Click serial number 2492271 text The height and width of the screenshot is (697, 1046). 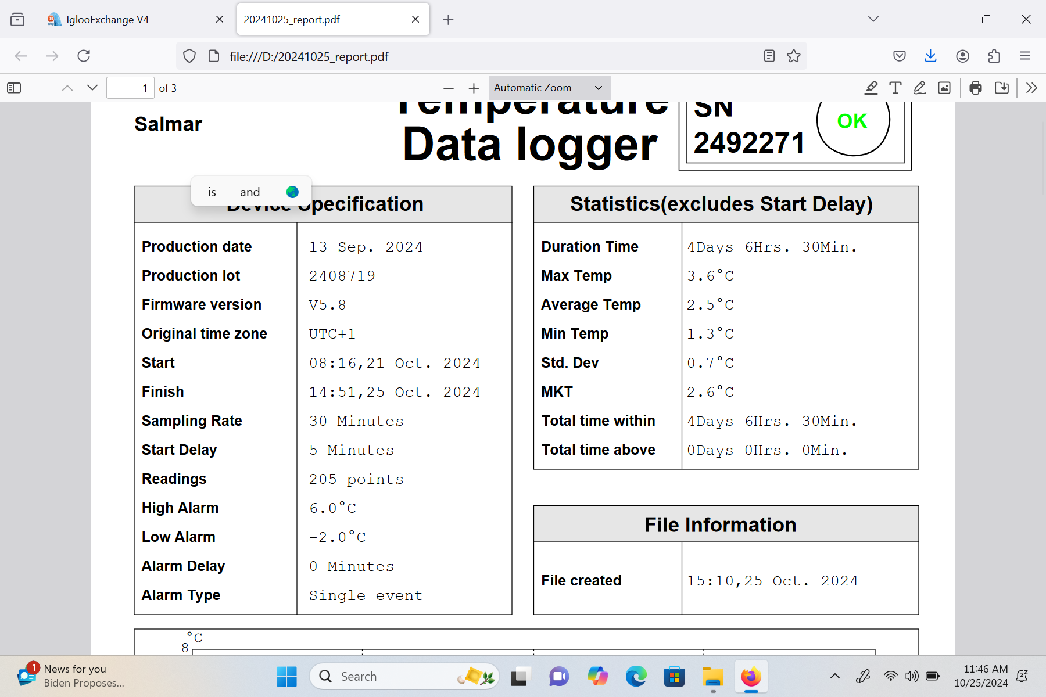click(x=749, y=143)
